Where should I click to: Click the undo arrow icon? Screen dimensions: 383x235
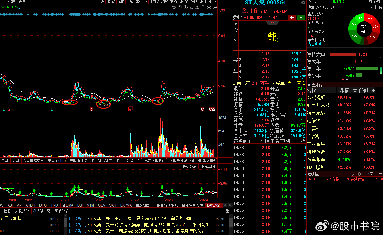tap(191, 7)
